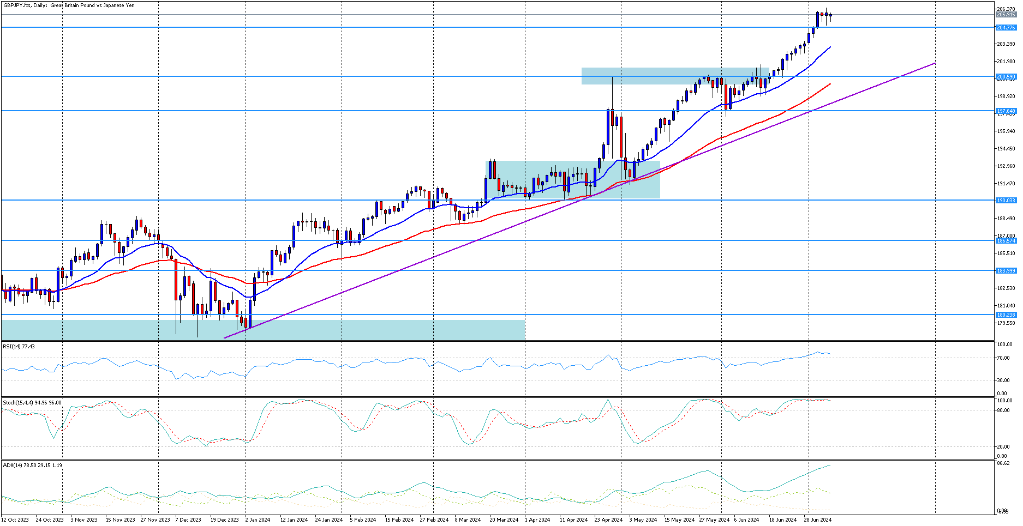Image resolution: width=1023 pixels, height=526 pixels.
Task: Select the 183.999 horizontal line label
Action: tap(1006, 270)
